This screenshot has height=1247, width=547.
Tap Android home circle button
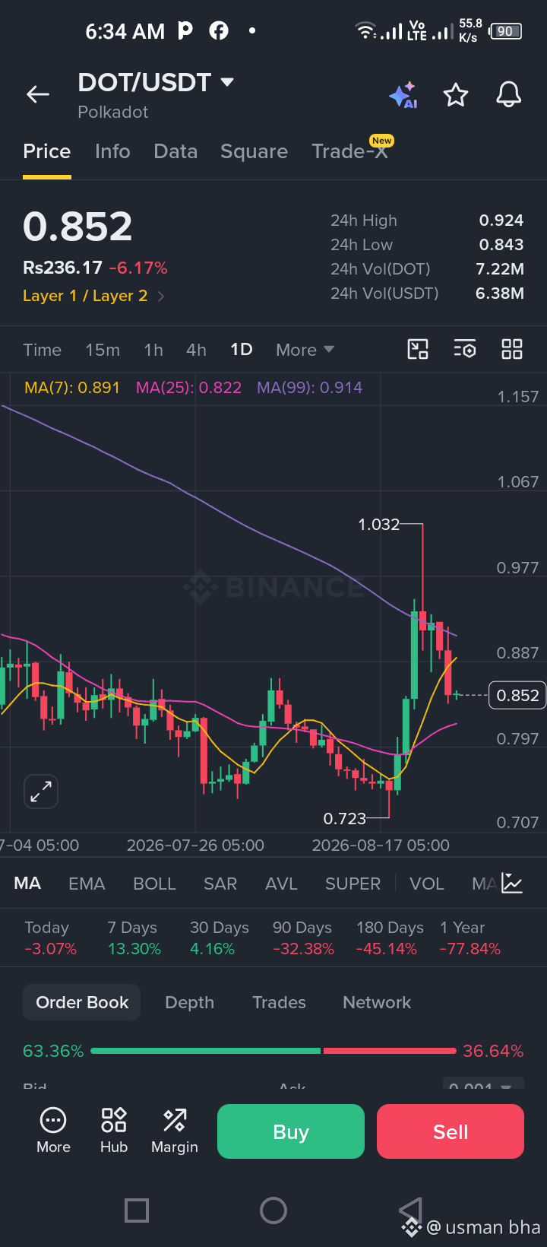tap(273, 1210)
